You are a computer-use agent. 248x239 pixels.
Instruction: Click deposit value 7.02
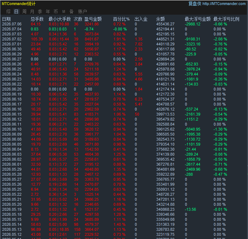[139, 44]
